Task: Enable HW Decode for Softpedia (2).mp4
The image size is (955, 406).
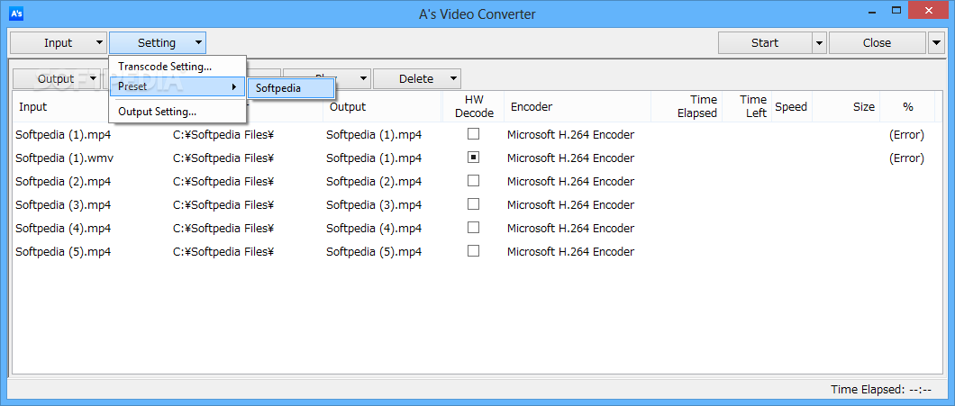Action: coord(473,180)
